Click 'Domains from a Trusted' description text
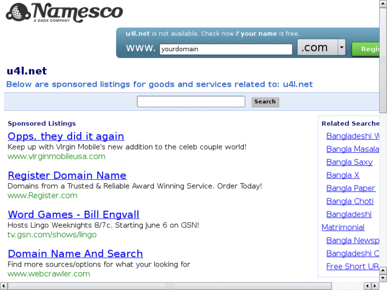 pos(135,186)
